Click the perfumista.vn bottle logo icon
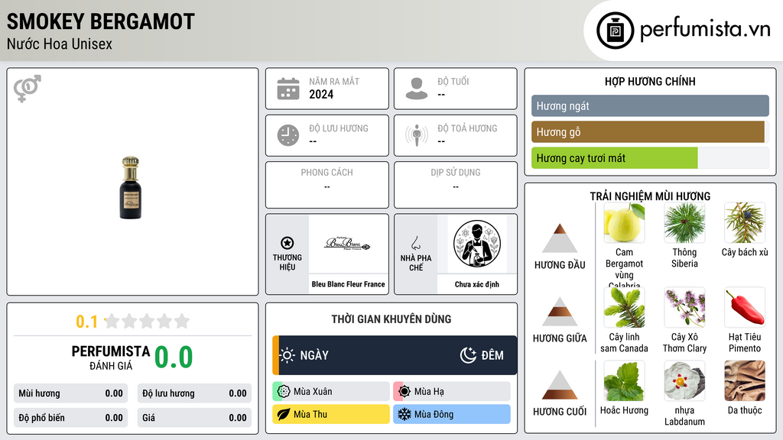783x440 pixels. (615, 31)
